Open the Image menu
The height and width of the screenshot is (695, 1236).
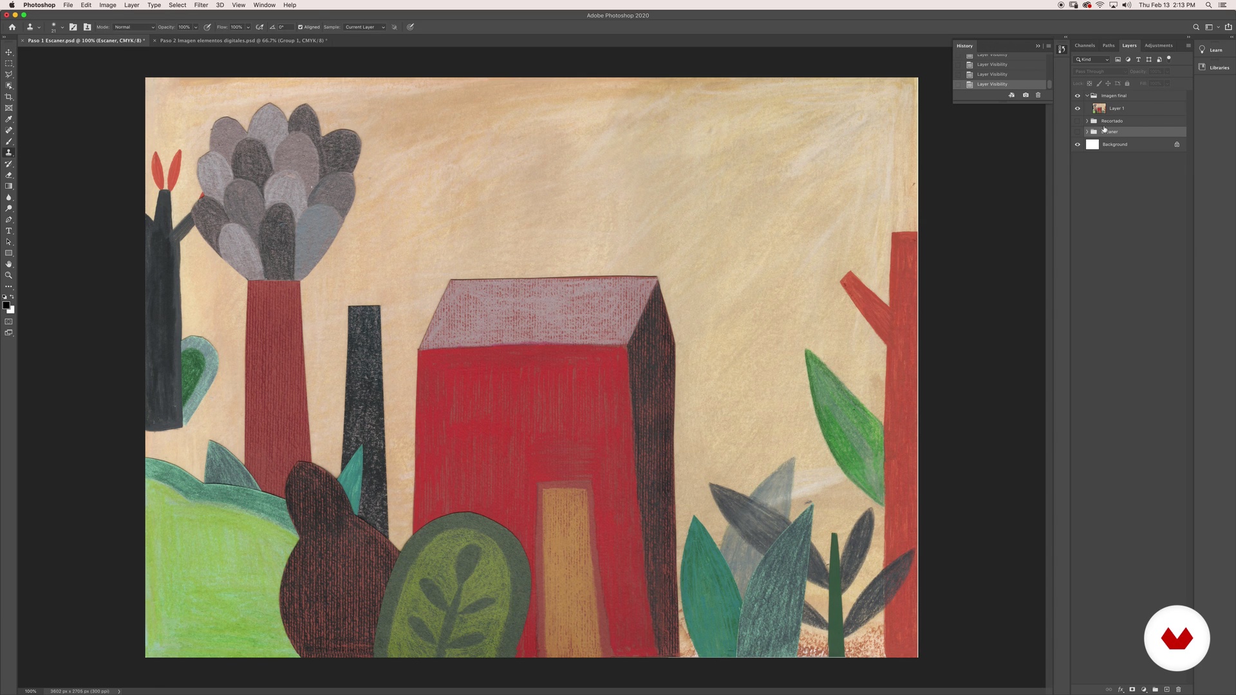(x=108, y=5)
